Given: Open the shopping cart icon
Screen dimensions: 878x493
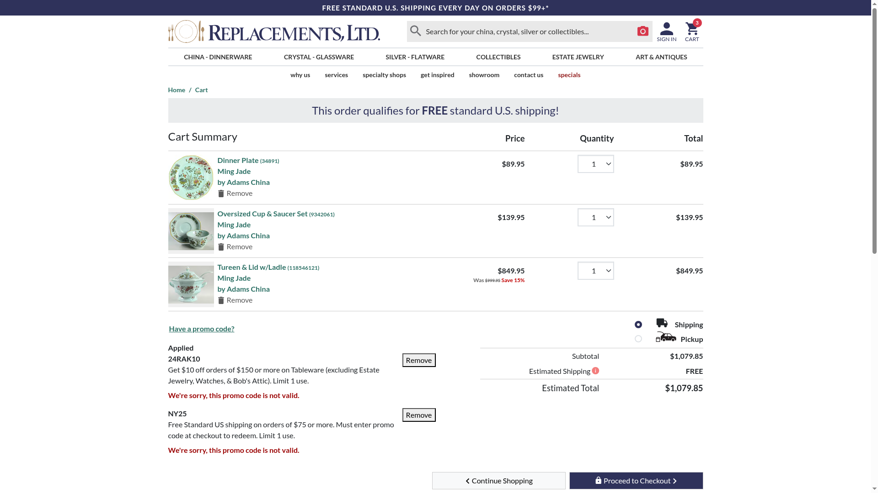Looking at the screenshot, I should [692, 31].
